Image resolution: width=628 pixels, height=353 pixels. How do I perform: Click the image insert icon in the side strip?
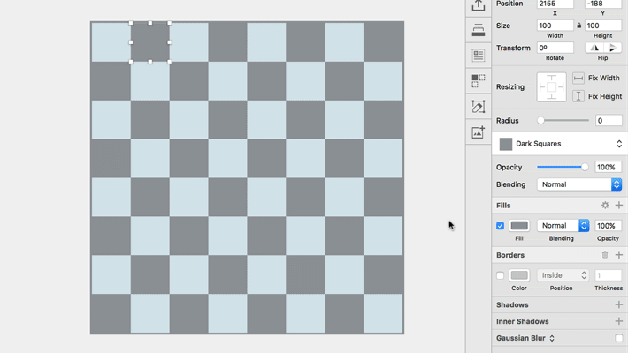(x=479, y=132)
